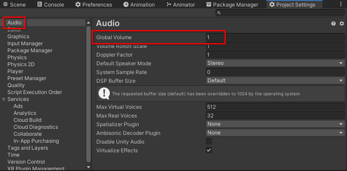Click the Max Real Voices label

pos(117,116)
